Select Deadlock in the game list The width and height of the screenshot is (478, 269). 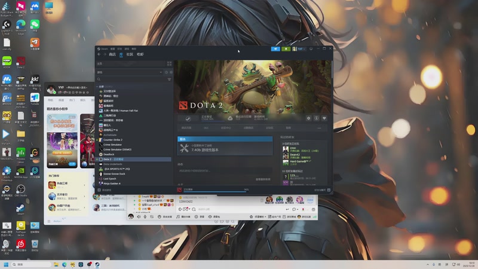[x=109, y=154]
